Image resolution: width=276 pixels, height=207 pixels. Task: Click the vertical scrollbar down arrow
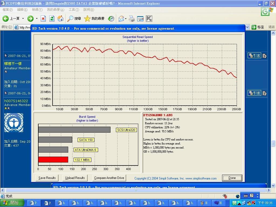click(273, 185)
